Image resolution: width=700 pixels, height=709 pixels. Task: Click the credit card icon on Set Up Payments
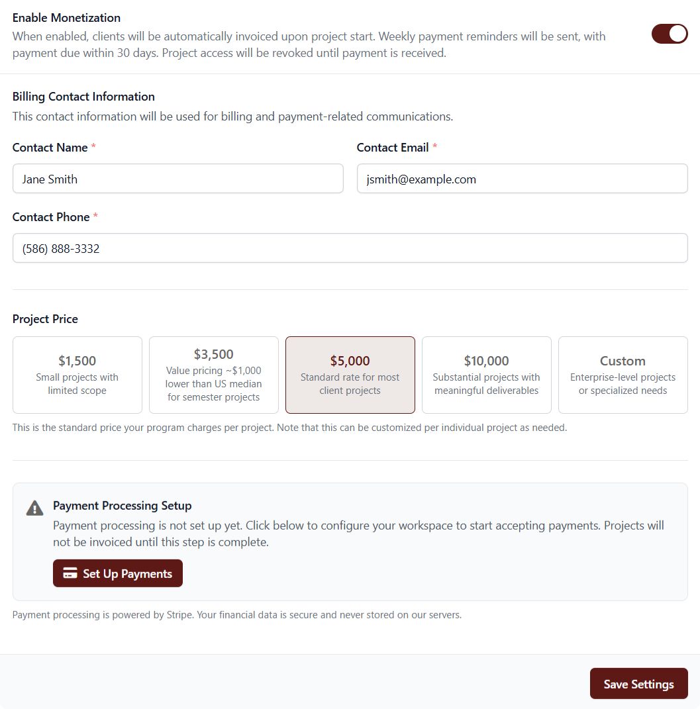coord(70,573)
